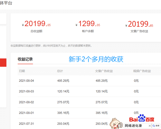Click the 日期 column header
This screenshot has height=129, width=161.
[22, 71]
